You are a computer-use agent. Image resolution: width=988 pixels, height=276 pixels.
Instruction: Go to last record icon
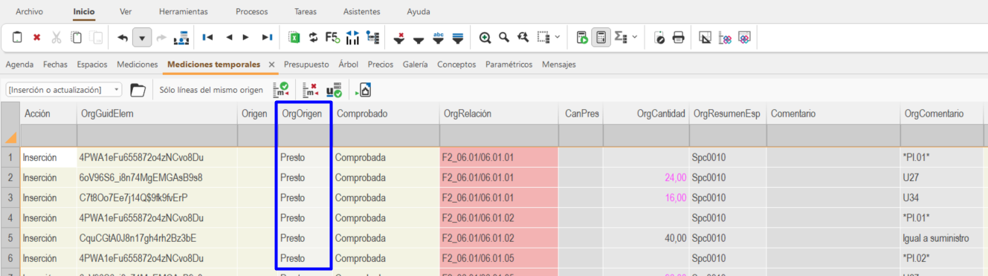[267, 37]
